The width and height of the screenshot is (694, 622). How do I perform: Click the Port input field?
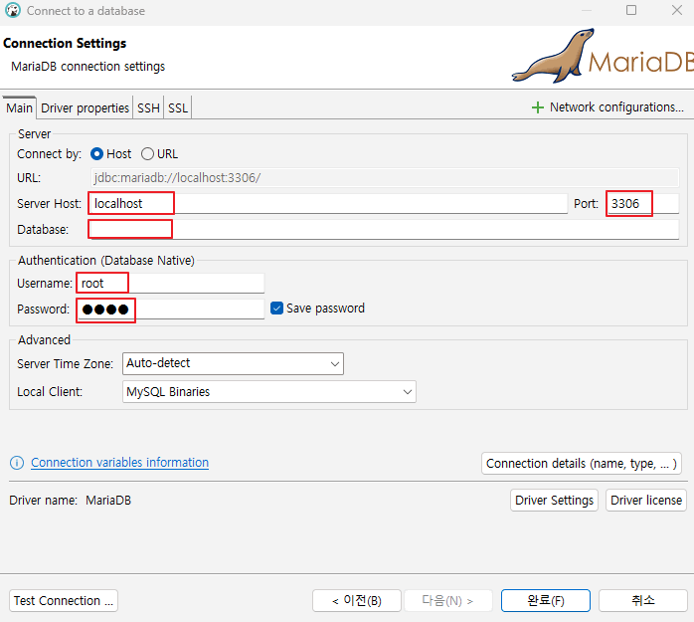point(642,203)
